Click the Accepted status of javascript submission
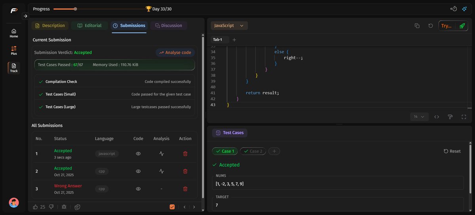The width and height of the screenshot is (475, 215). (x=63, y=151)
